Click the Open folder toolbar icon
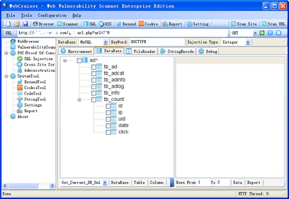Screen dimensions: 289x199 pyautogui.click(x=17, y=24)
